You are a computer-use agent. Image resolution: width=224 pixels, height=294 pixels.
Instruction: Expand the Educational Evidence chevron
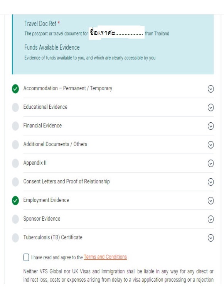point(211,107)
